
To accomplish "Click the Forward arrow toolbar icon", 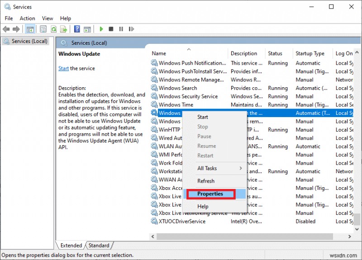I will click(16, 29).
